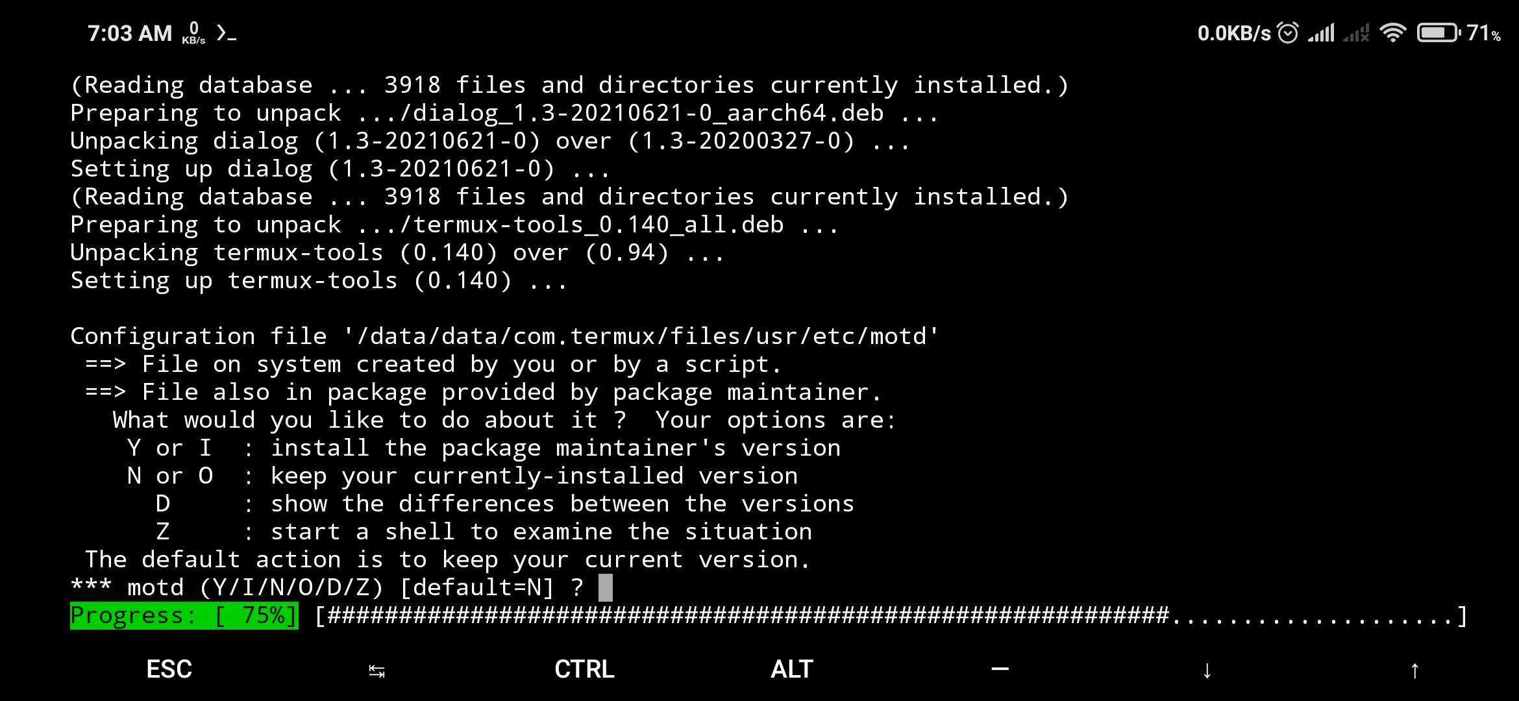Image resolution: width=1519 pixels, height=701 pixels.
Task: Toggle the ALT modifier key
Action: [791, 669]
